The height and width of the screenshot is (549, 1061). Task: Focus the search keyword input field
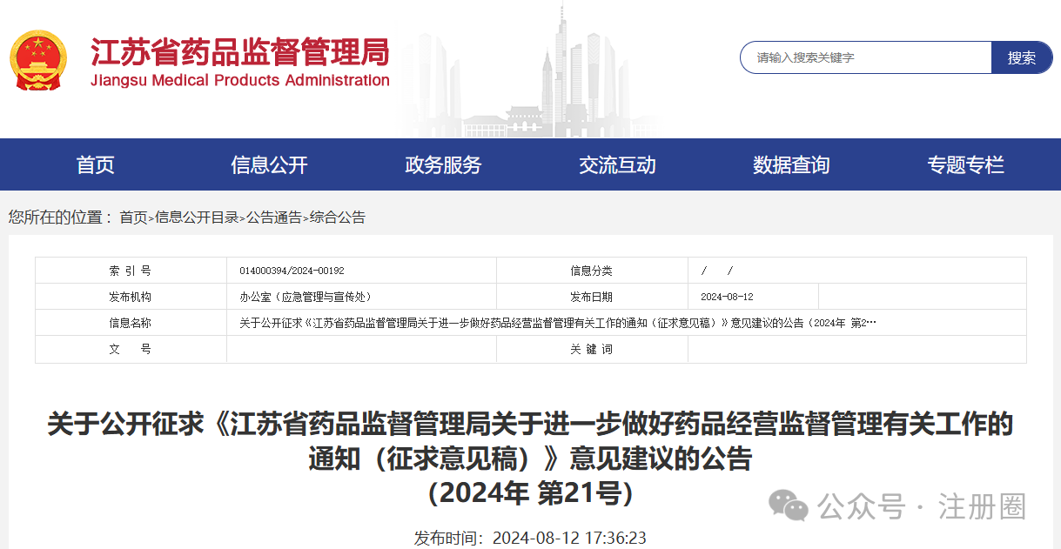tap(866, 57)
